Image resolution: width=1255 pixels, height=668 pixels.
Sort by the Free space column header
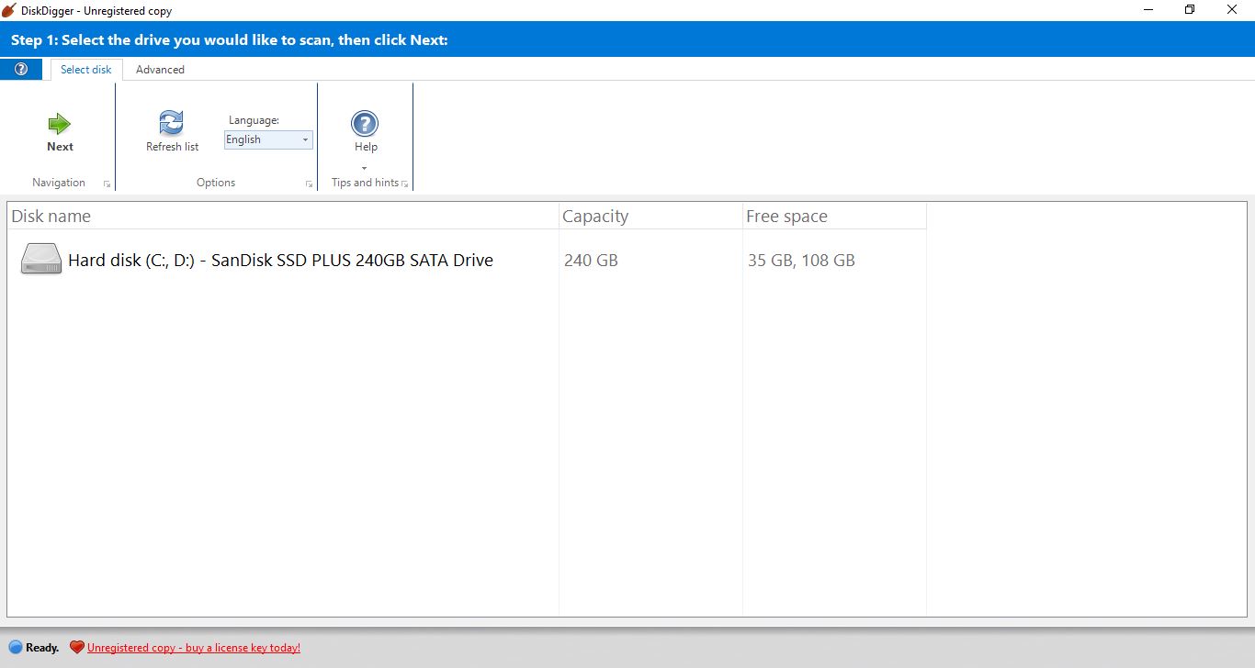coord(834,217)
